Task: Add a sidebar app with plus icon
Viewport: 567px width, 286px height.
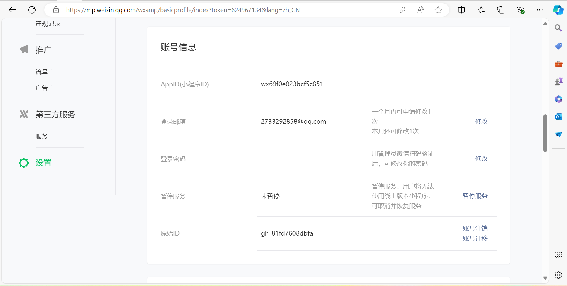Action: tap(558, 163)
